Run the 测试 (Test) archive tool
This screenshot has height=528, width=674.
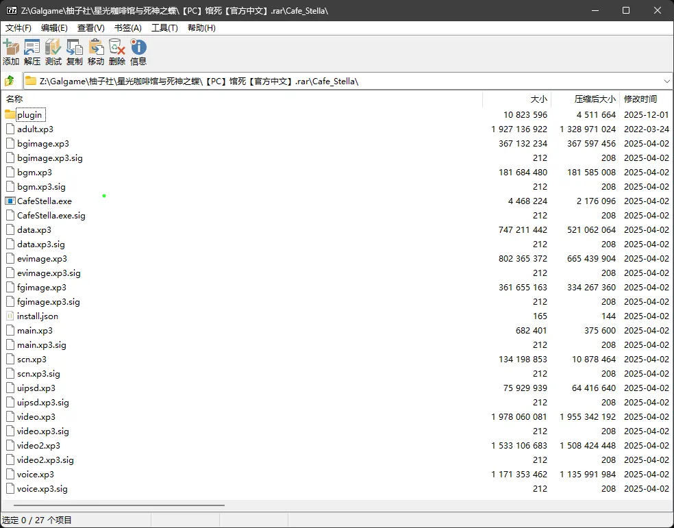(x=53, y=47)
